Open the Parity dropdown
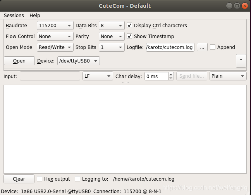251x195 pixels. [112, 37]
